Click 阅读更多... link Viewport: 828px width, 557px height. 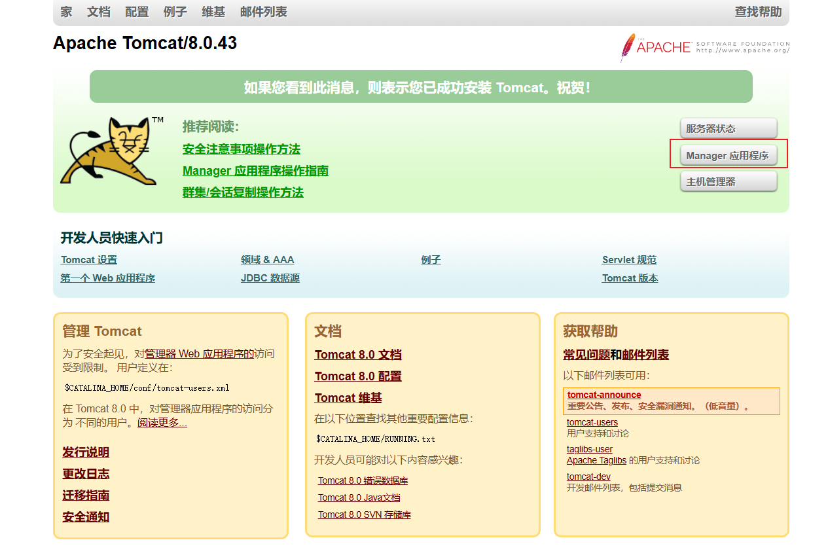click(162, 423)
